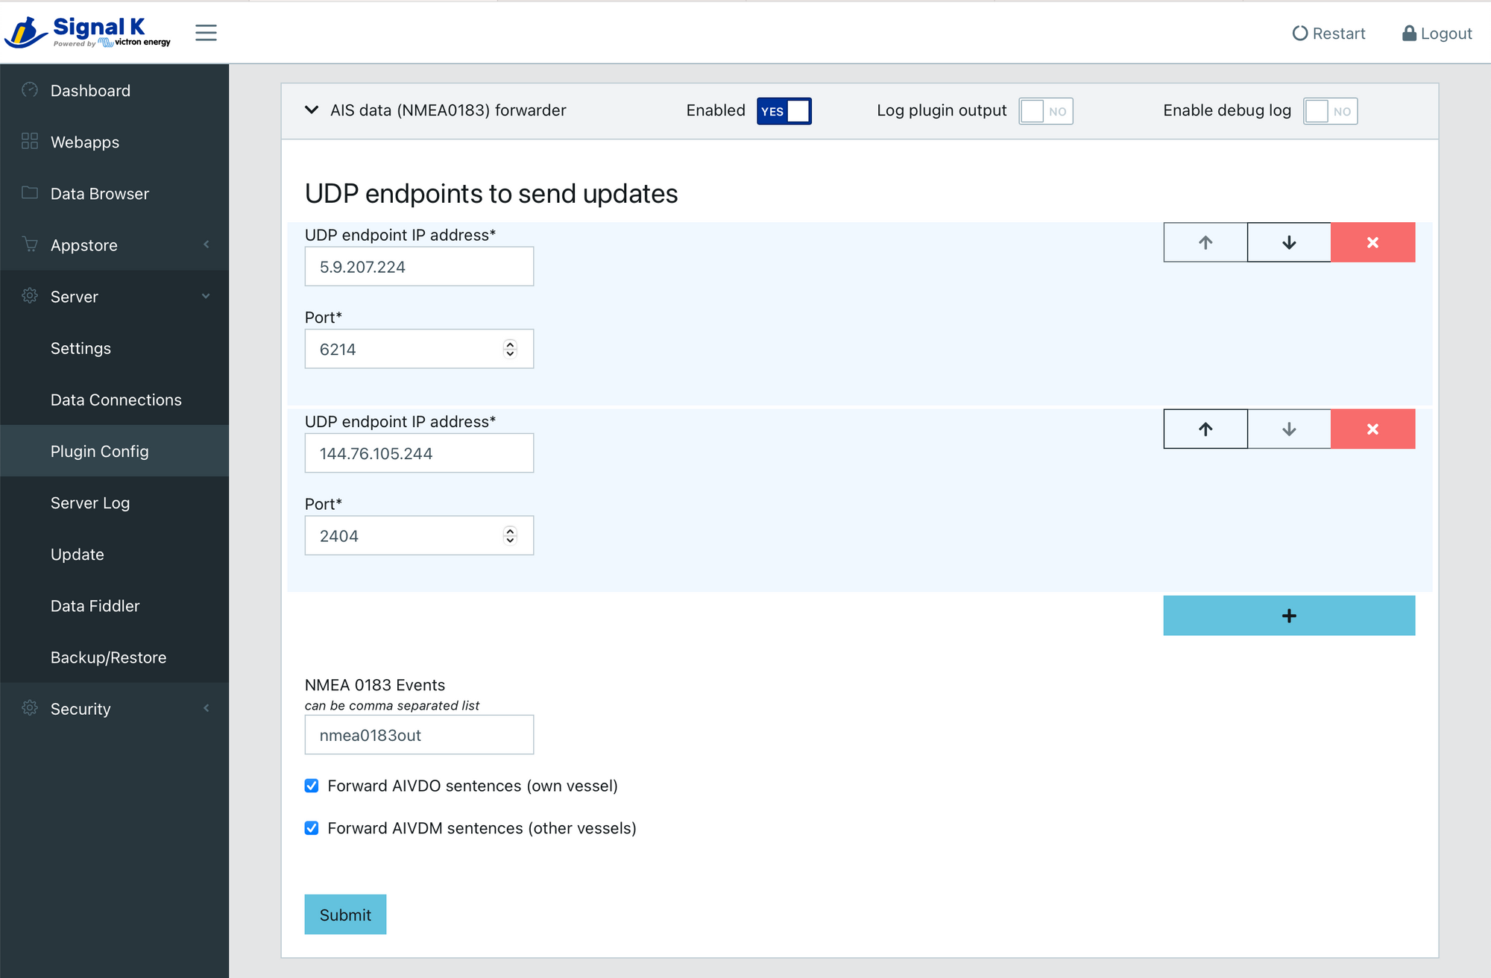
Task: Click the move-down arrow for first UDP endpoint
Action: 1289,242
